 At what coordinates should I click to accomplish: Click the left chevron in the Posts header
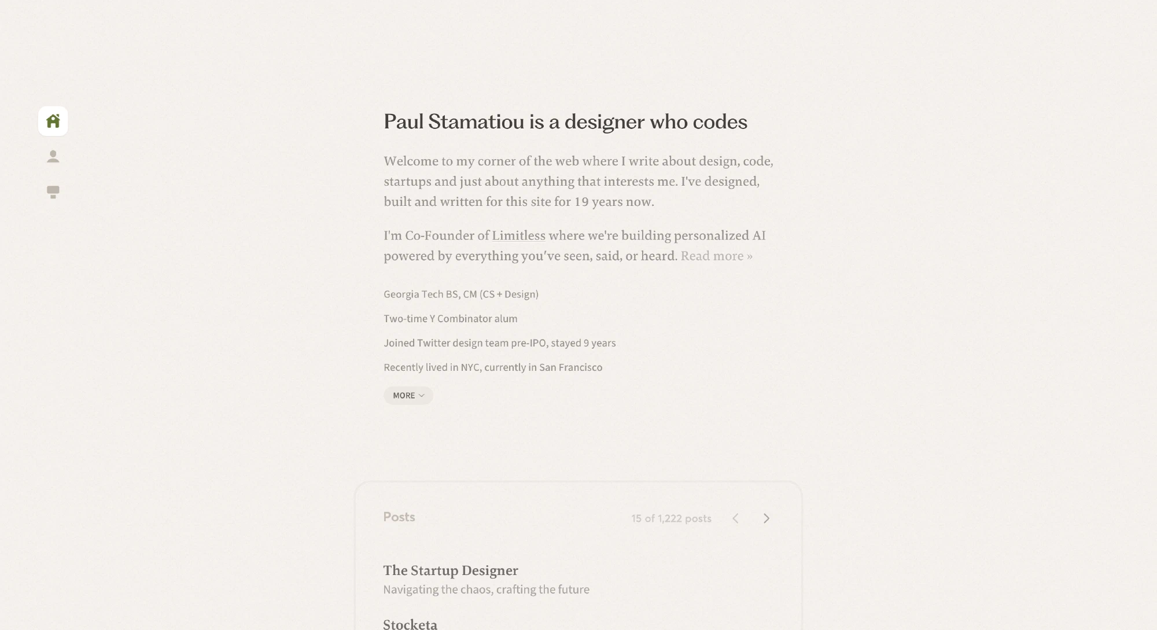click(x=735, y=518)
